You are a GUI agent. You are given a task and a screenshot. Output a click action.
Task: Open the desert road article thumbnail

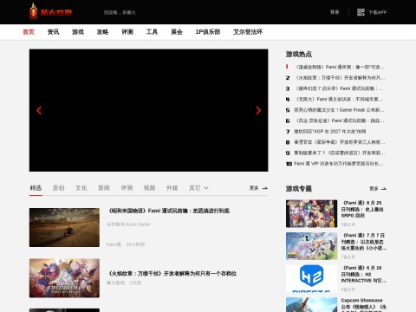click(64, 227)
